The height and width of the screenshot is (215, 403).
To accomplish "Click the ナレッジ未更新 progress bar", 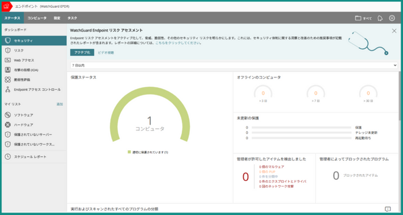I will 301,133.
